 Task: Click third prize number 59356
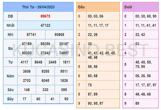coord(45,44)
